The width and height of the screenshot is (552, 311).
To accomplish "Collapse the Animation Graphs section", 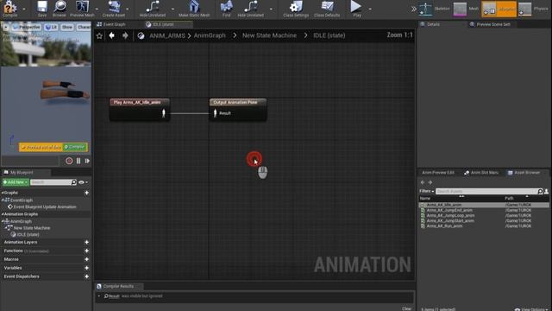I will 3,214.
